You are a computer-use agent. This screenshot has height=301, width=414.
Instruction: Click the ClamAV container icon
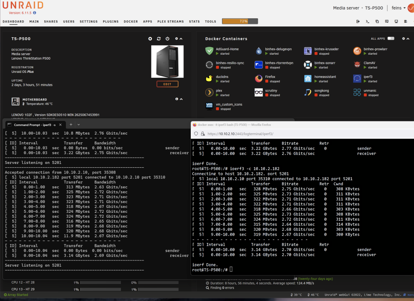click(357, 65)
